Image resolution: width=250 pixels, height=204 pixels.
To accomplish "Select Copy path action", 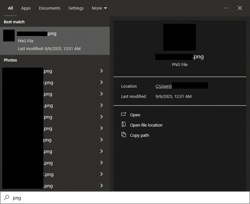I will click(x=139, y=135).
